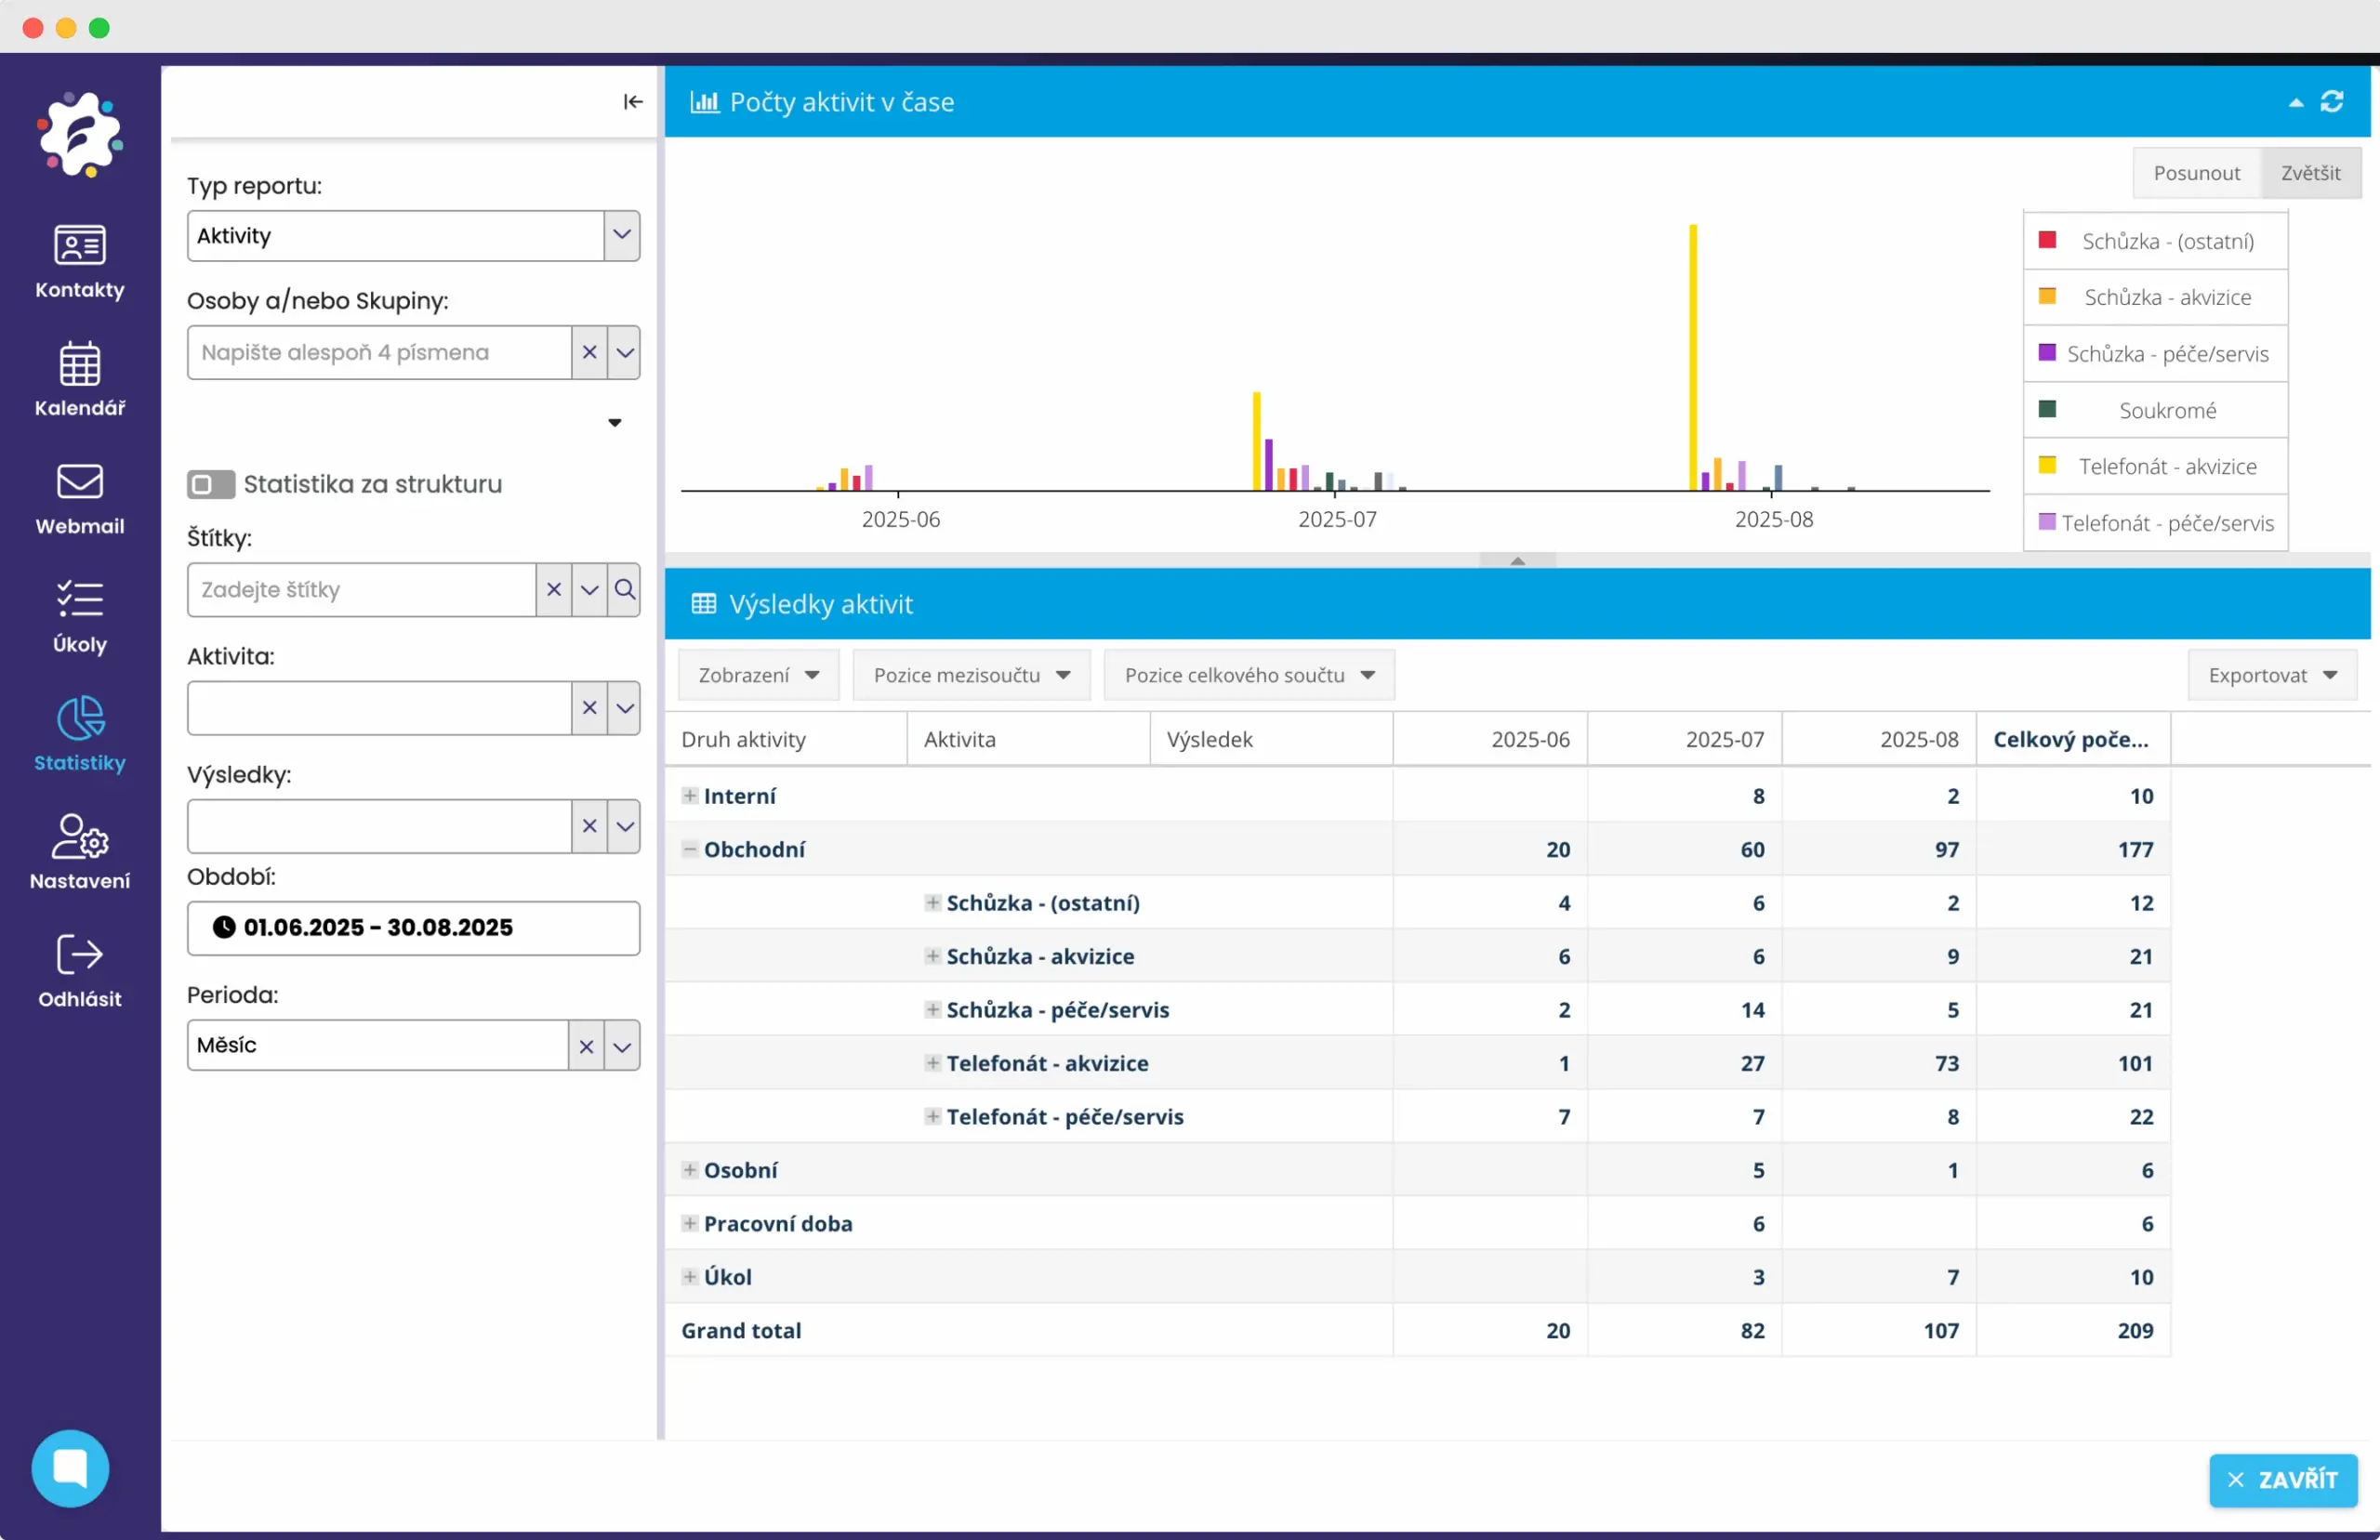
Task: Expand the Interní row
Action: pyautogui.click(x=689, y=796)
